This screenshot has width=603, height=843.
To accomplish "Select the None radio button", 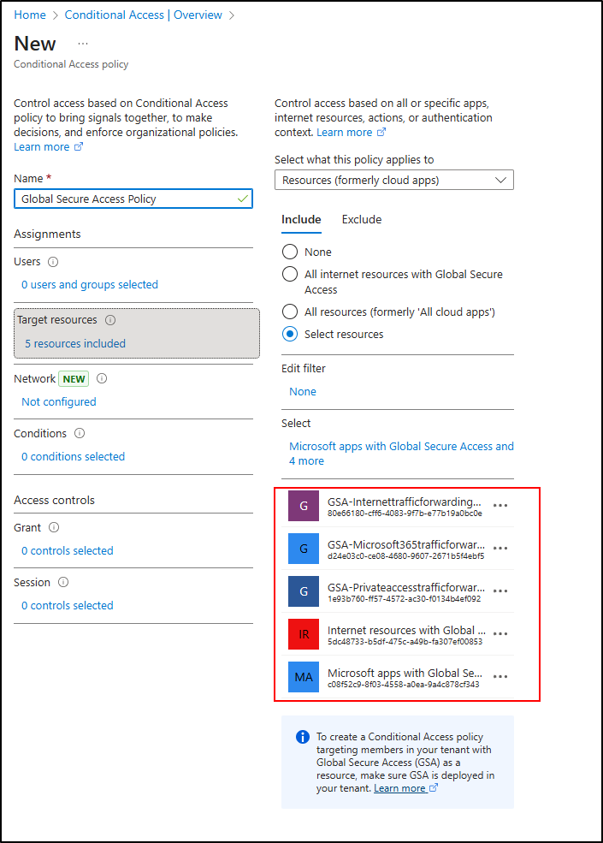I will pyautogui.click(x=290, y=252).
